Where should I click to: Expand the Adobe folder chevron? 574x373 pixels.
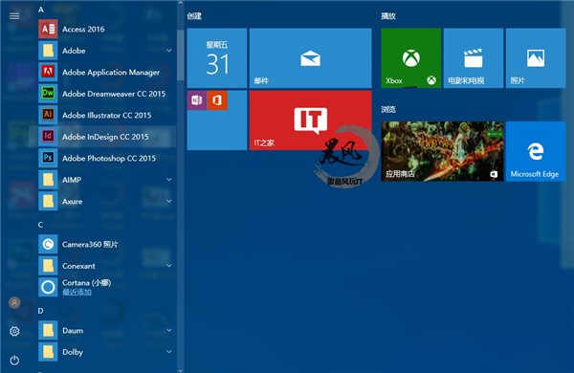(168, 51)
